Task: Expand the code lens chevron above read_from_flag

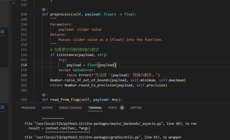Action: pyautogui.click(x=47, y=95)
